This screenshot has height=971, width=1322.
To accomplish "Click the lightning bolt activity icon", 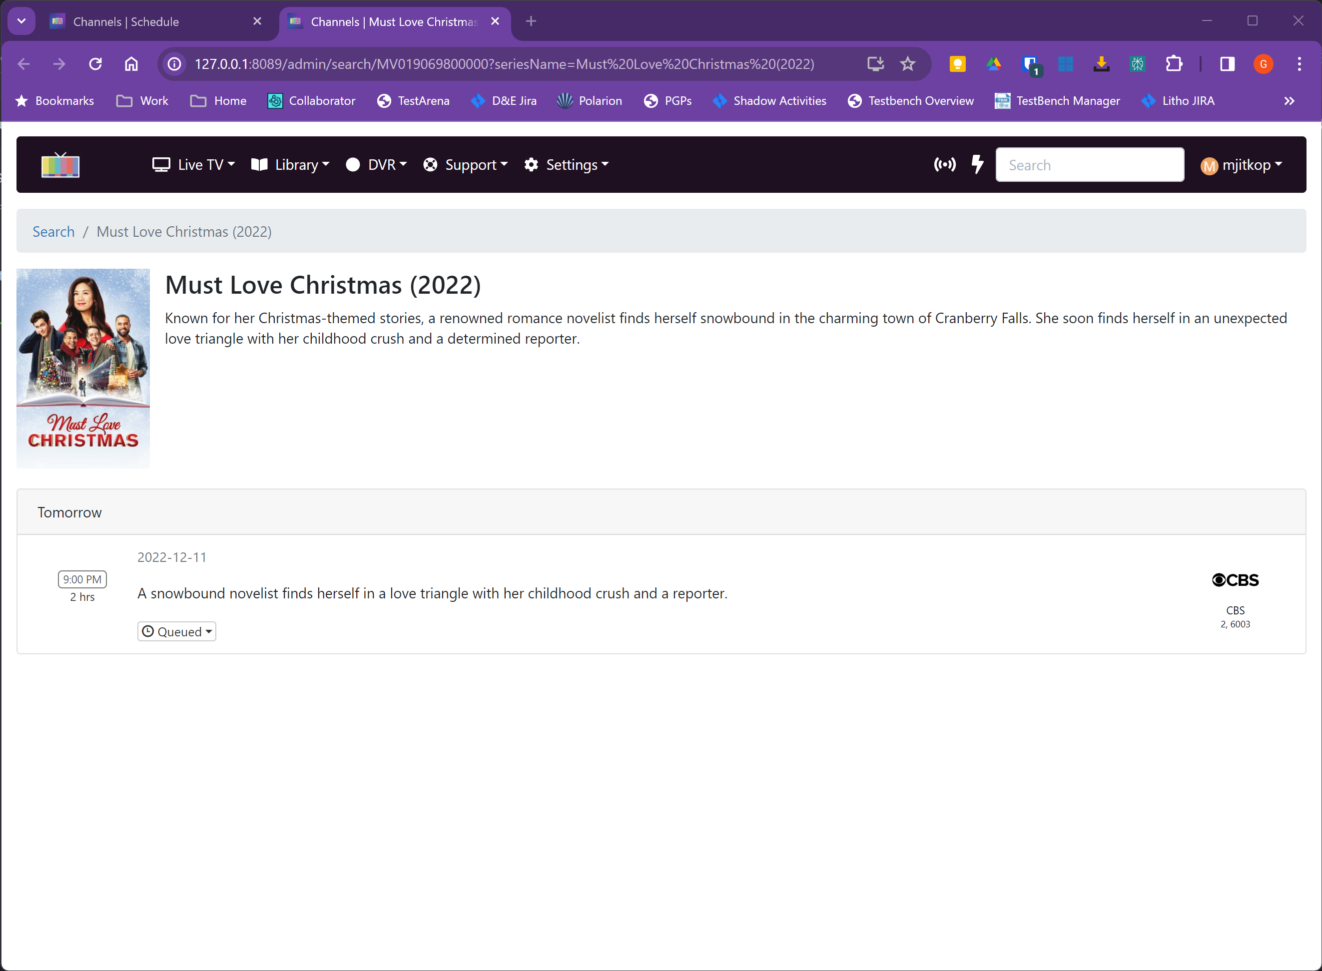I will 976,165.
